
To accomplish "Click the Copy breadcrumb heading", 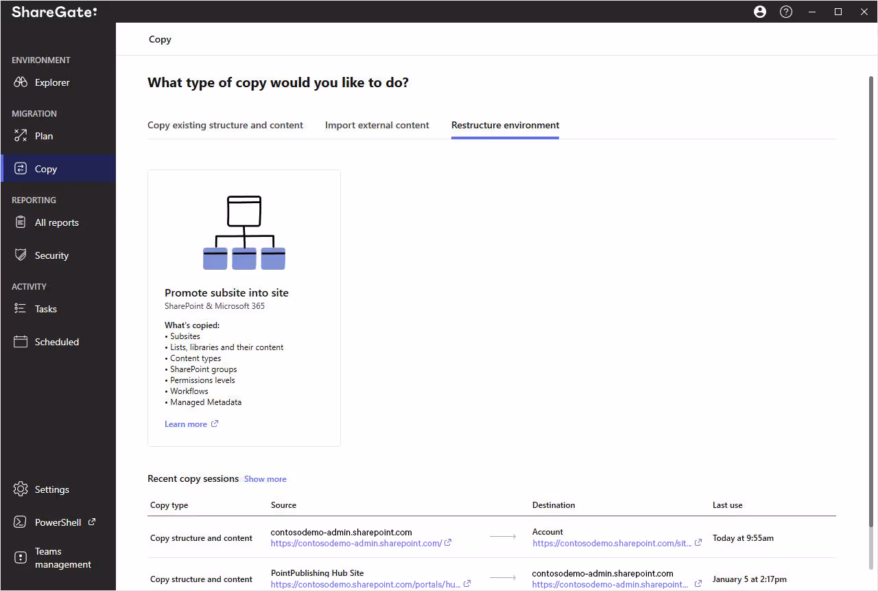I will (x=160, y=39).
